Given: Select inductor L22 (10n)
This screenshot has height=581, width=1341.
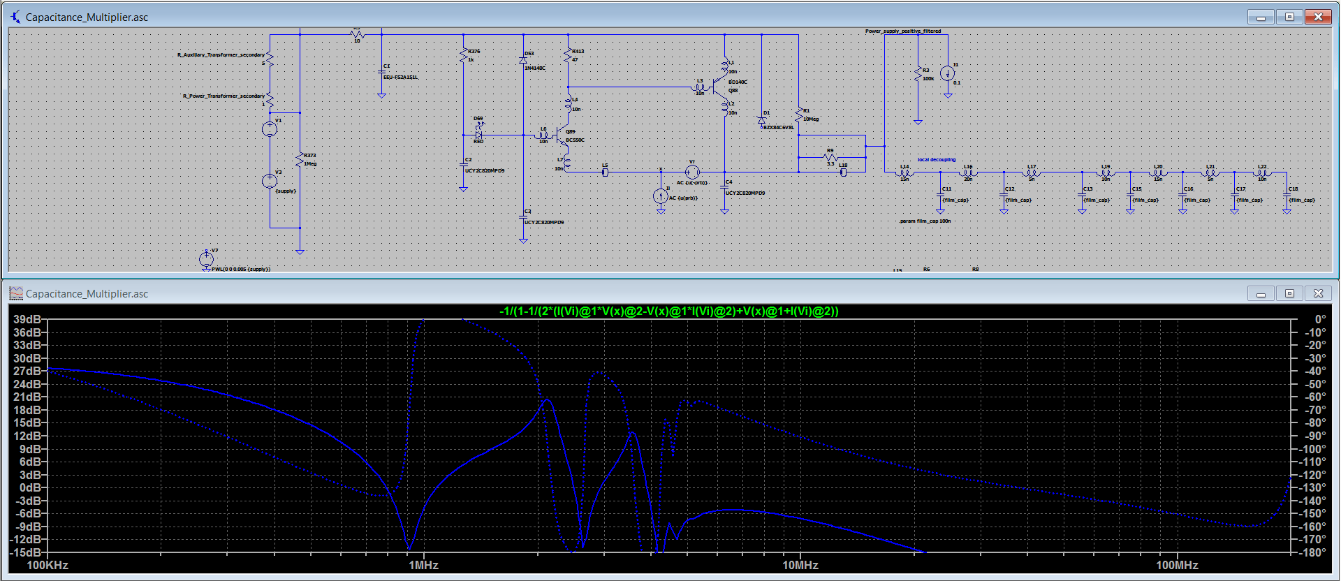Looking at the screenshot, I should pos(1262,172).
